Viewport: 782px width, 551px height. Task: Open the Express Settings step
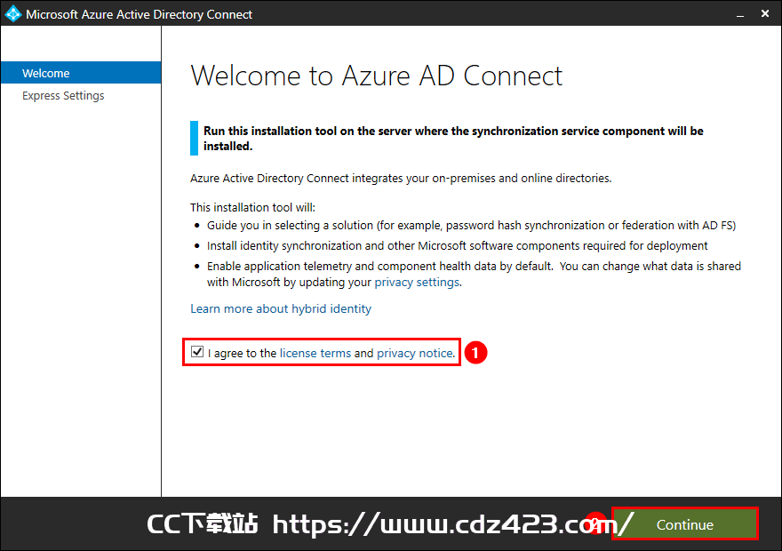click(63, 96)
